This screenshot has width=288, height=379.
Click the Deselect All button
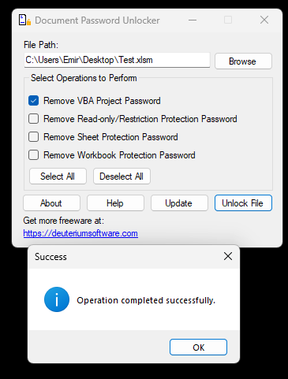click(122, 176)
